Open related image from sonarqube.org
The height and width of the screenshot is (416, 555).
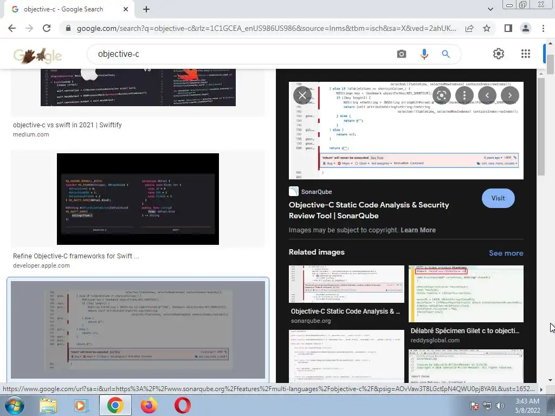[x=346, y=284]
